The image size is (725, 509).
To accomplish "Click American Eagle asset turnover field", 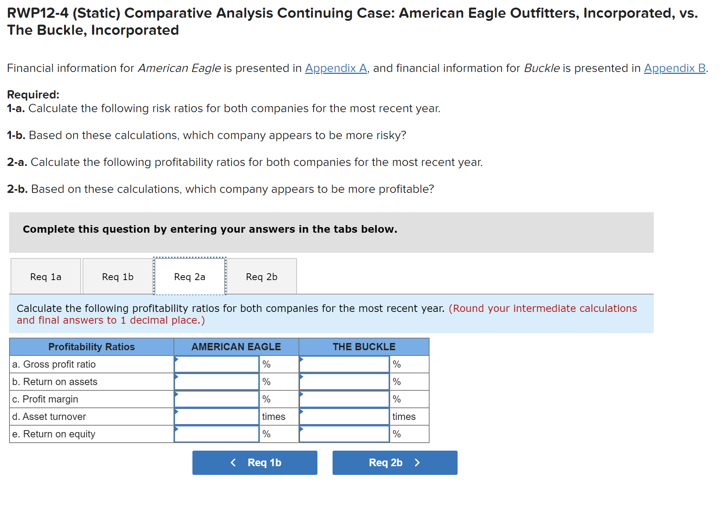I will tap(216, 416).
